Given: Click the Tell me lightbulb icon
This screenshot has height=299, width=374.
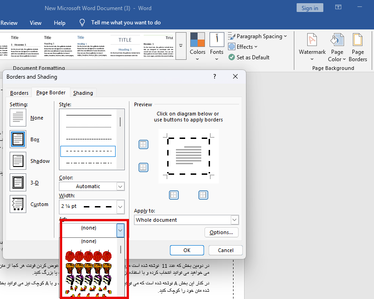Looking at the screenshot, I should 82,23.
